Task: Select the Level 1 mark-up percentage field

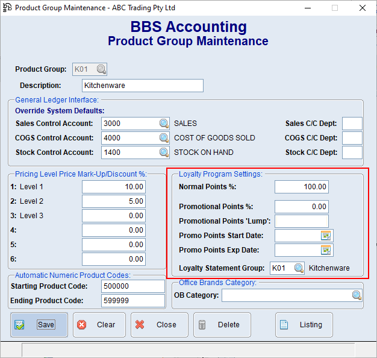Action: click(x=114, y=187)
